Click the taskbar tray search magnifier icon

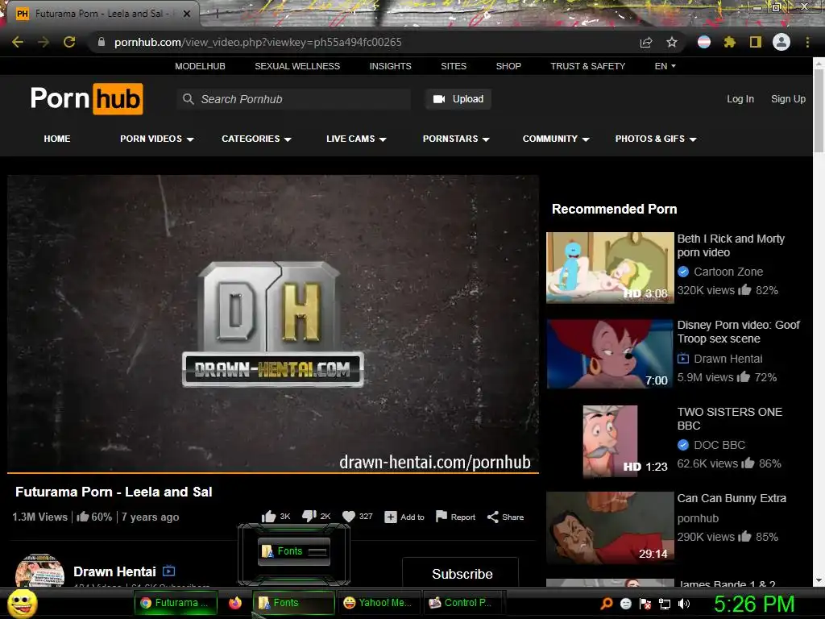pos(607,604)
